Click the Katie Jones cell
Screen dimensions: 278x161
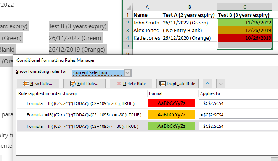click(x=147, y=38)
